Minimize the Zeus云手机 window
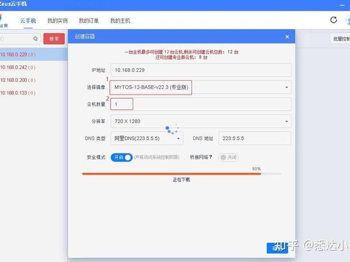 point(342,5)
